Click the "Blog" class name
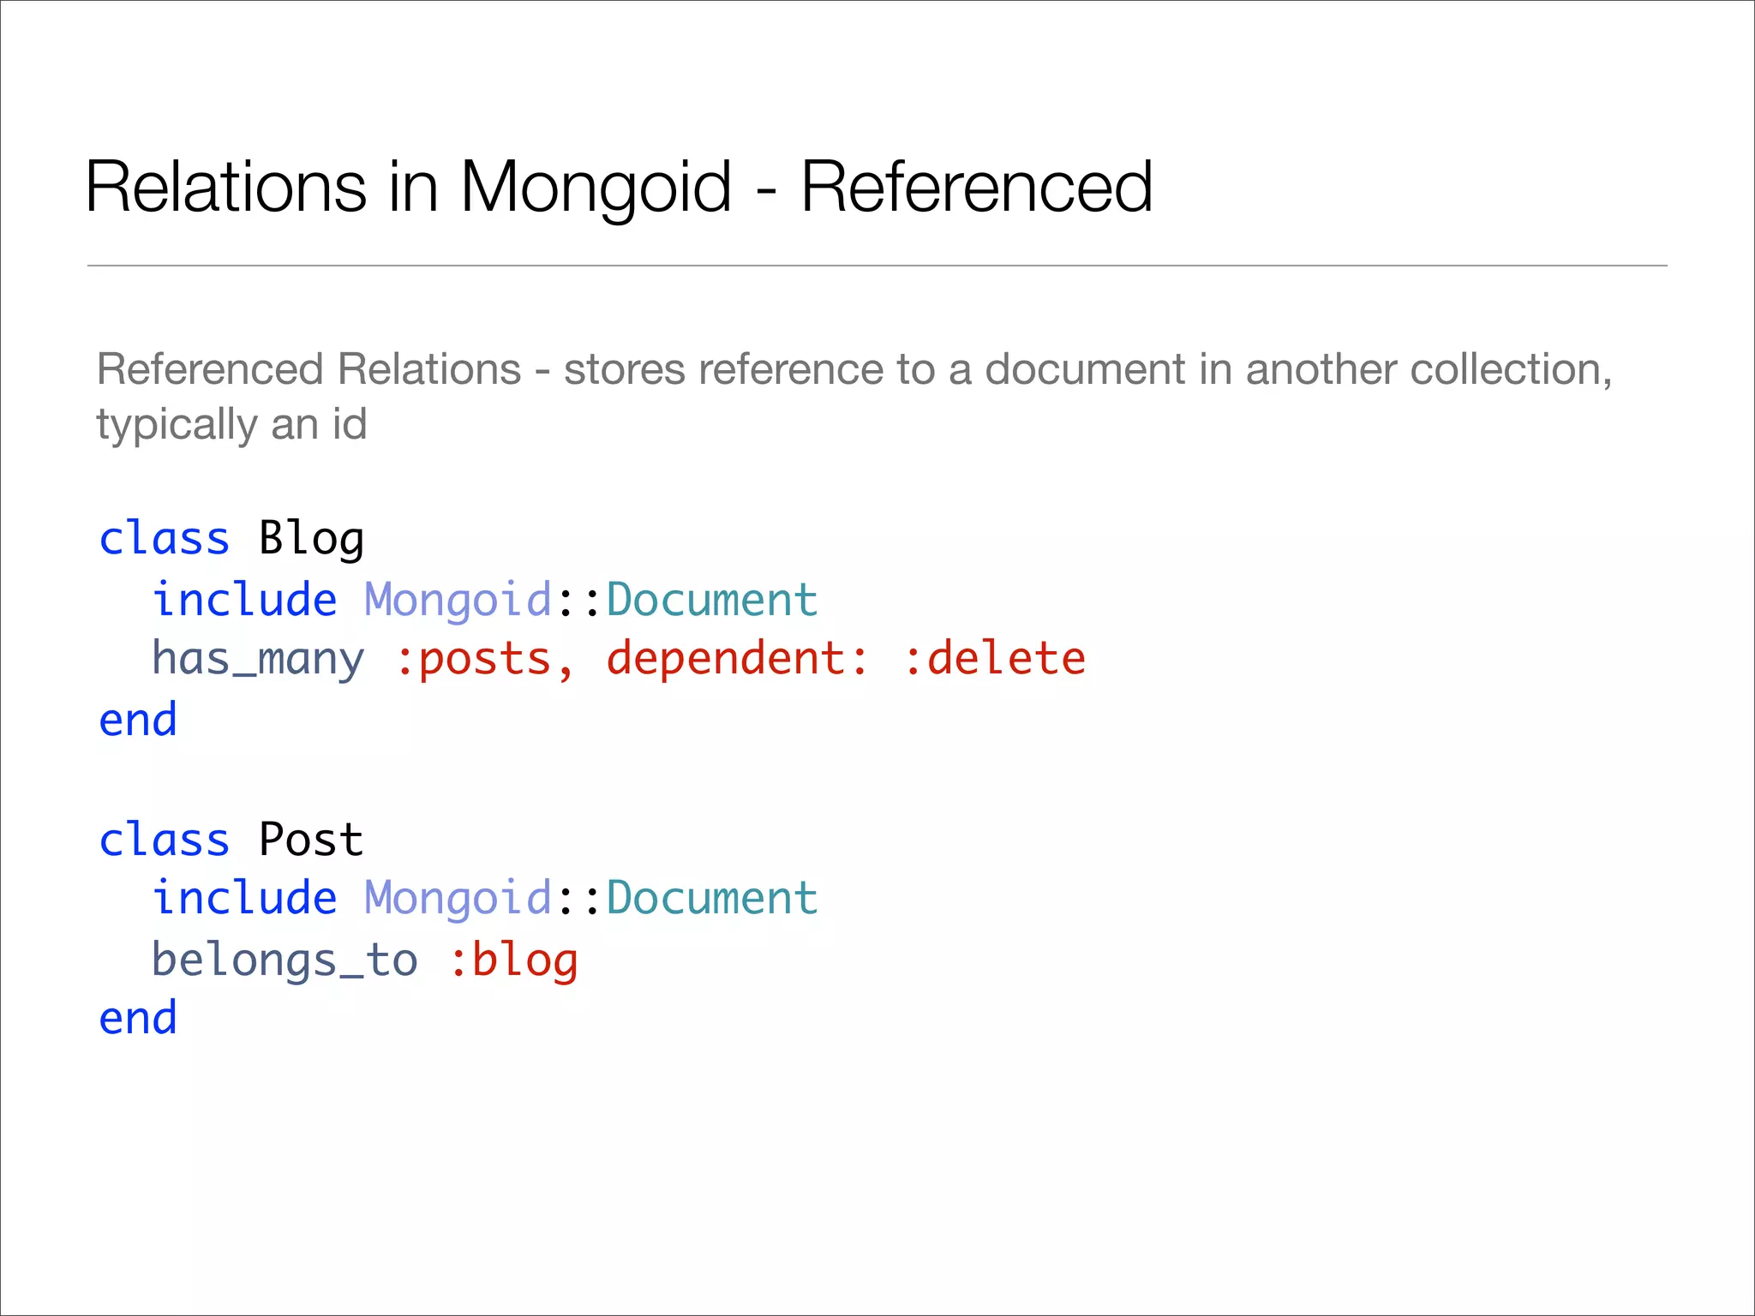 (312, 539)
